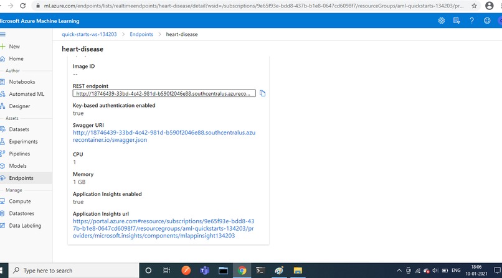
Task: Bookmark this page with star
Action: click(x=474, y=6)
